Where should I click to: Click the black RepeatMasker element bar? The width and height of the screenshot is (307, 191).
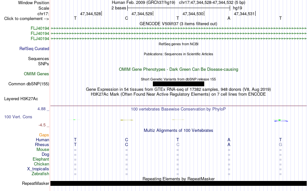[178, 183]
